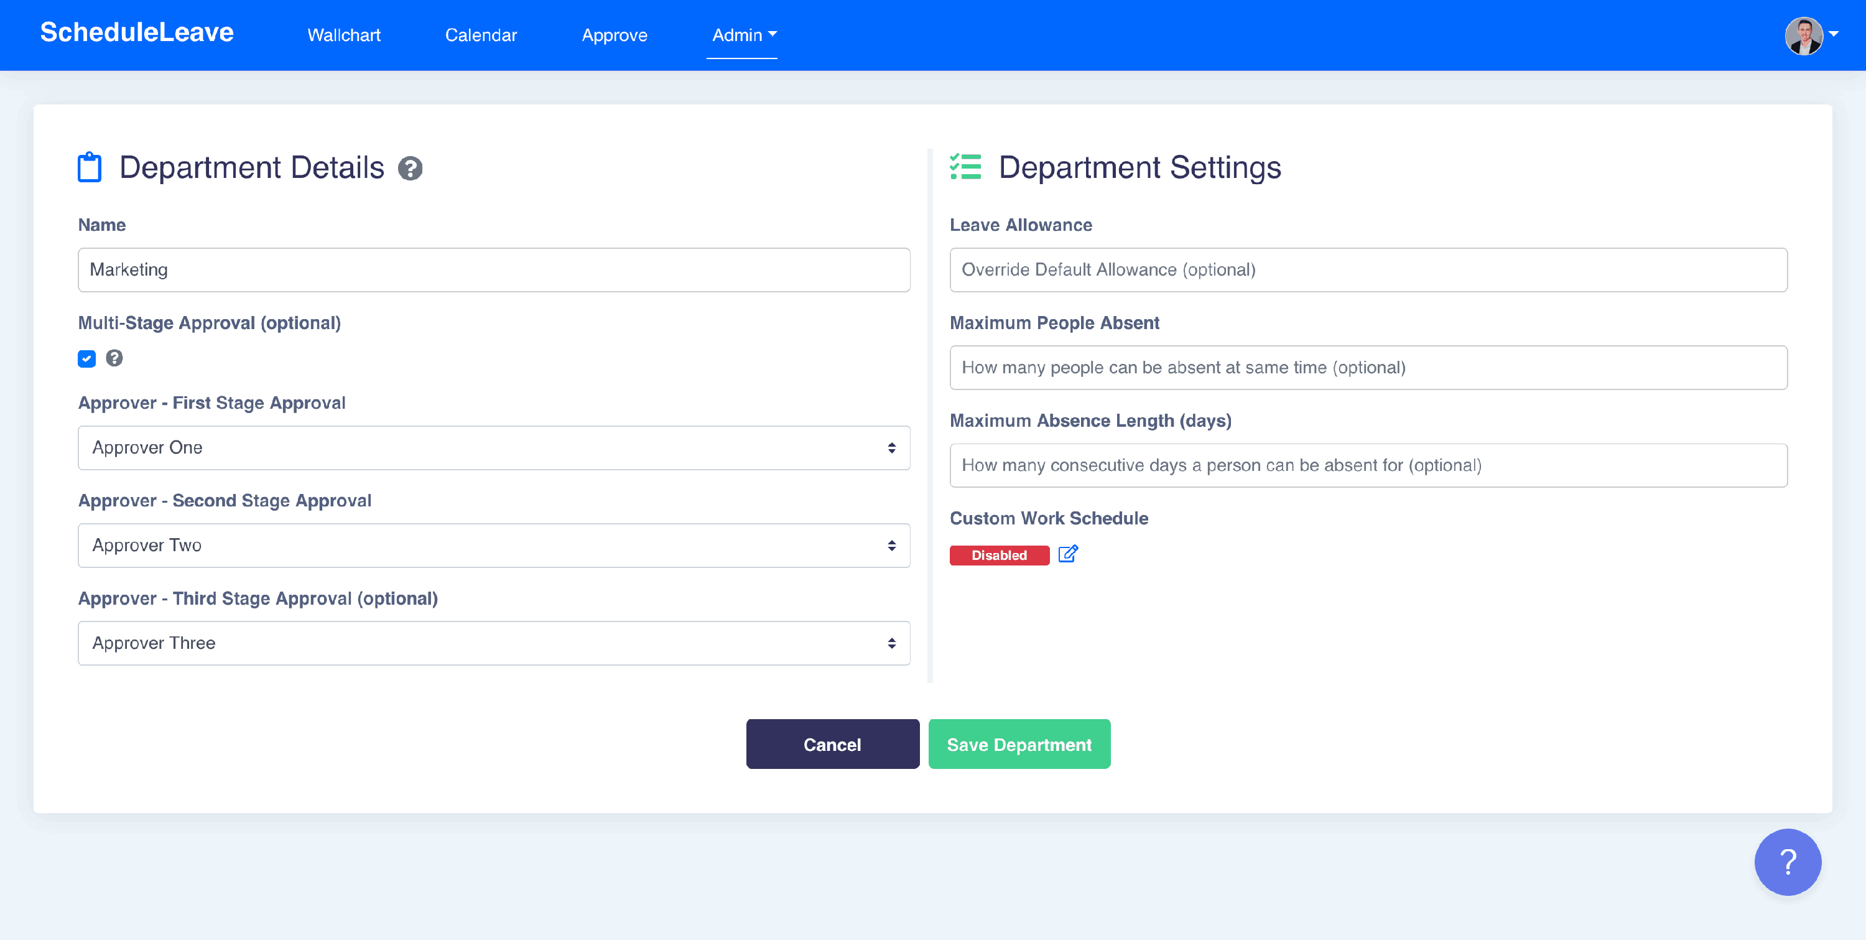Edit the Custom Work Schedule pencil icon
The height and width of the screenshot is (940, 1866).
[1068, 554]
